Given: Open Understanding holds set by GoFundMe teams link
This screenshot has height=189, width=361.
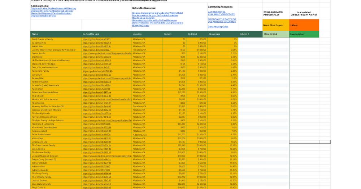Looking at the screenshot, I should (154, 21).
